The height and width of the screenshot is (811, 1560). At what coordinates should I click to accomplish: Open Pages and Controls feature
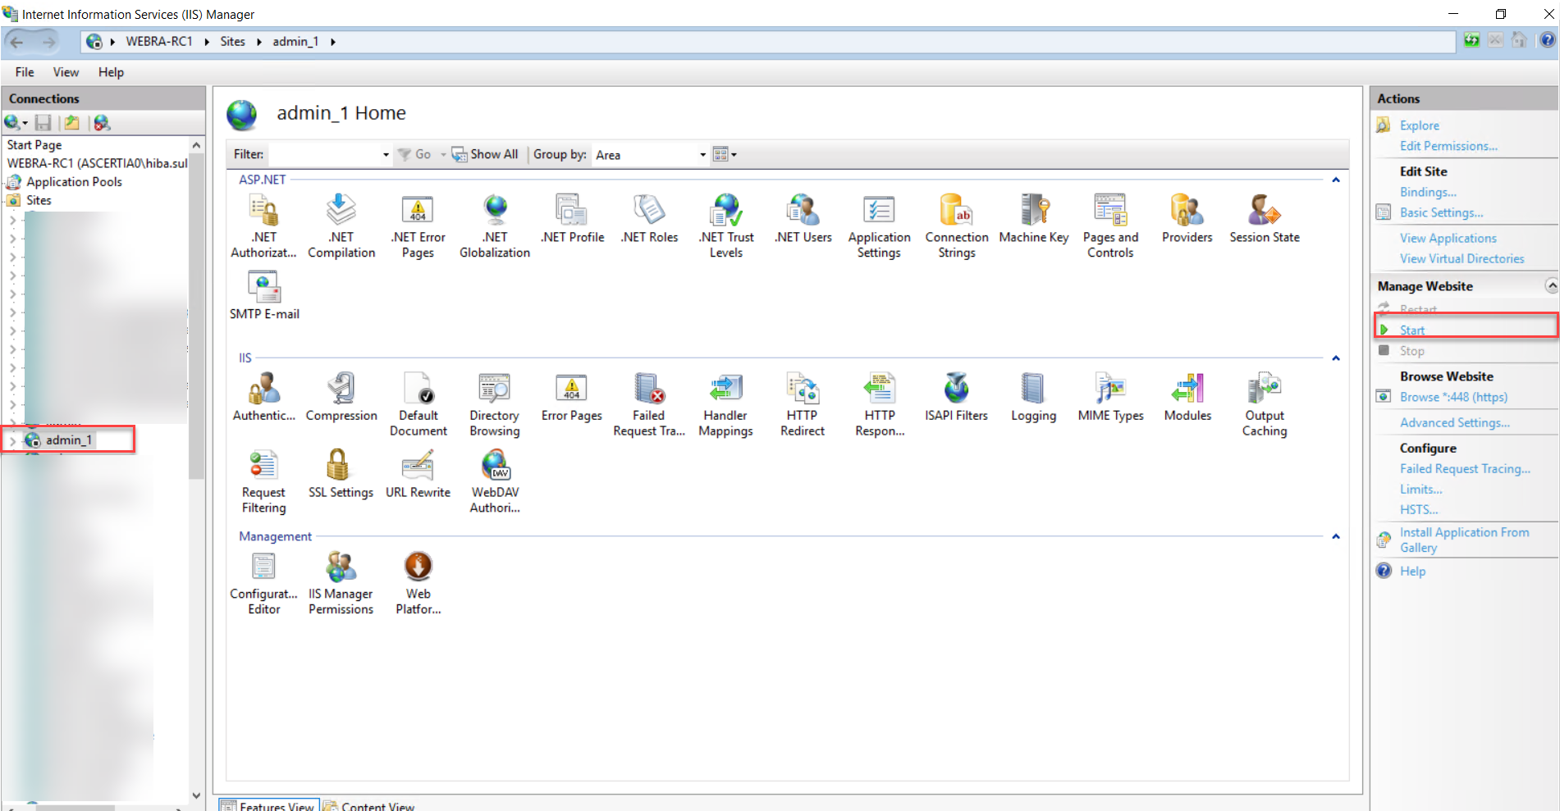click(x=1110, y=226)
